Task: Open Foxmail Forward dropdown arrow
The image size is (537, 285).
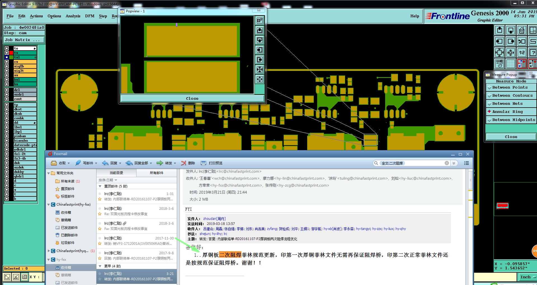Action: (x=175, y=163)
